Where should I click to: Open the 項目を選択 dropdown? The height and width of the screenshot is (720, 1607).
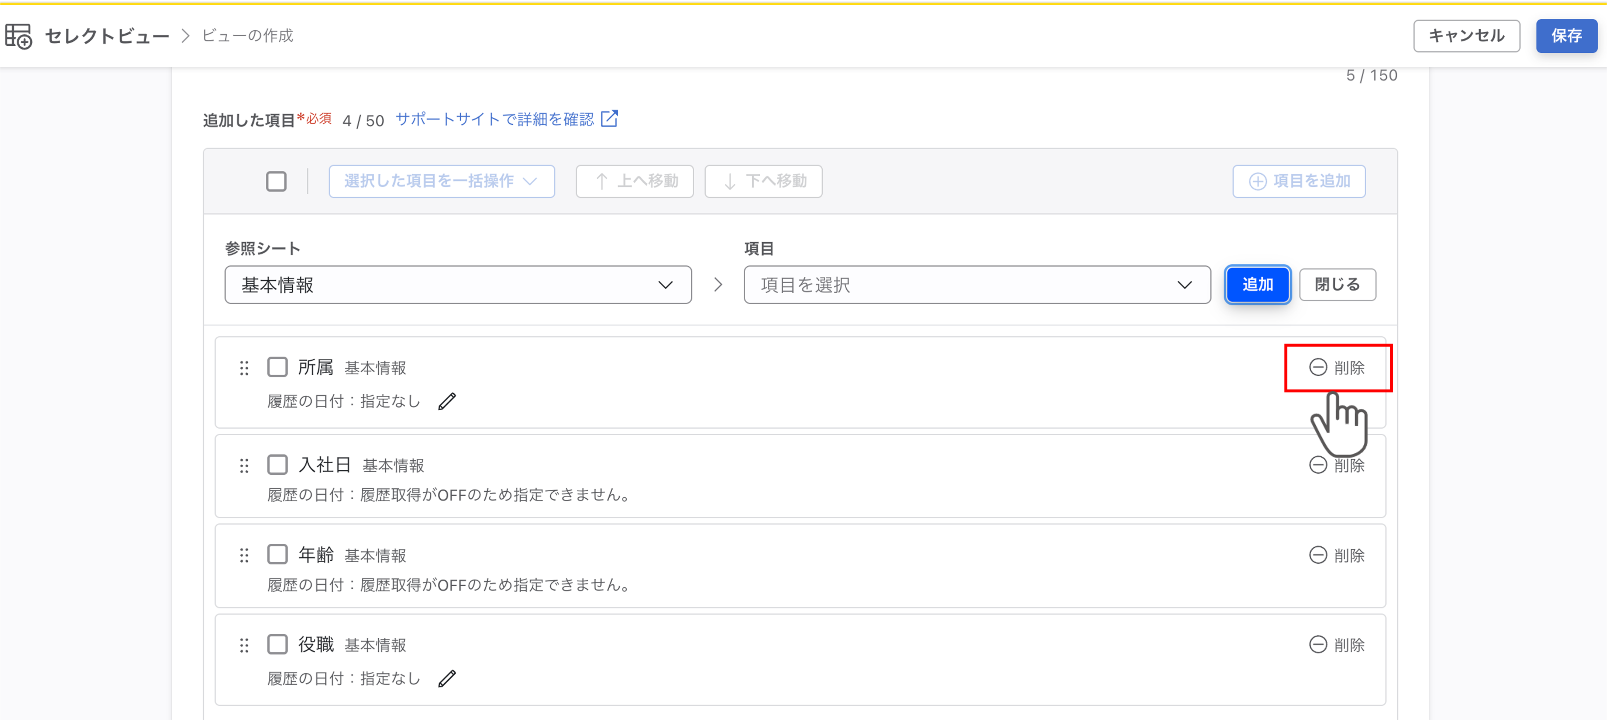tap(977, 285)
